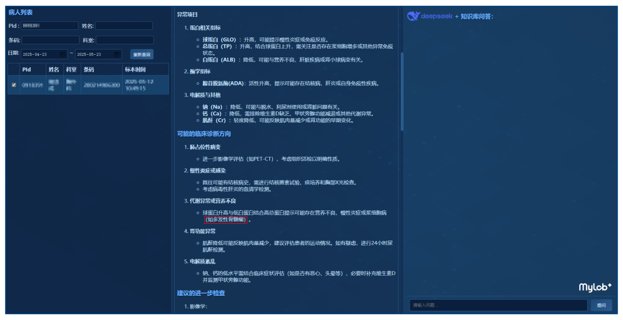Click the 异常项目 heading
This screenshot has height=320, width=623.
pyautogui.click(x=187, y=14)
